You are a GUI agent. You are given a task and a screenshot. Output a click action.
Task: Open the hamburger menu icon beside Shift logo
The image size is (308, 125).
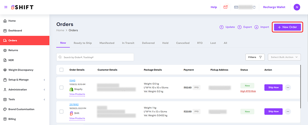(x=6, y=7)
